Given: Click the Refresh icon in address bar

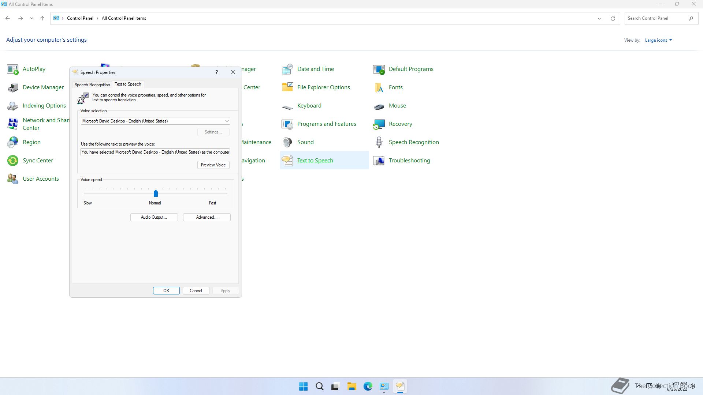Looking at the screenshot, I should click(613, 18).
